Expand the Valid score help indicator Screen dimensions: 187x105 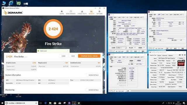point(68,51)
